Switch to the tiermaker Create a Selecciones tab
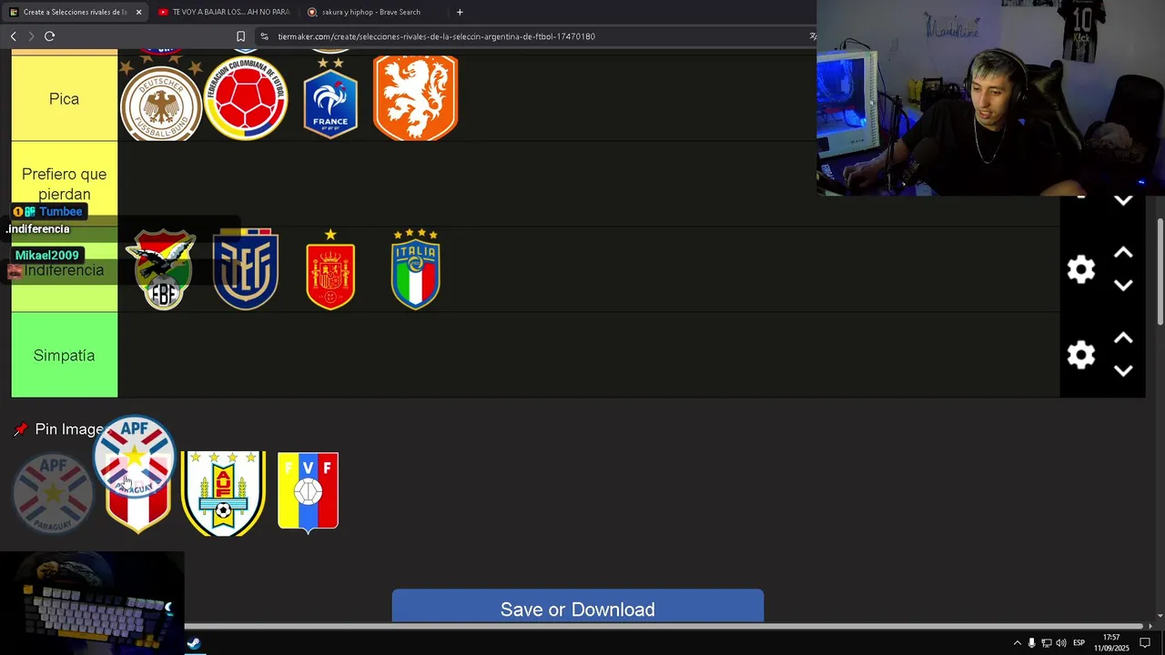The height and width of the screenshot is (655, 1165). [75, 12]
